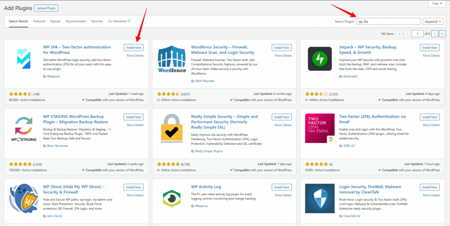Image resolution: width=450 pixels, height=226 pixels.
Task: Open the WP Ghost title link
Action: [x=74, y=189]
